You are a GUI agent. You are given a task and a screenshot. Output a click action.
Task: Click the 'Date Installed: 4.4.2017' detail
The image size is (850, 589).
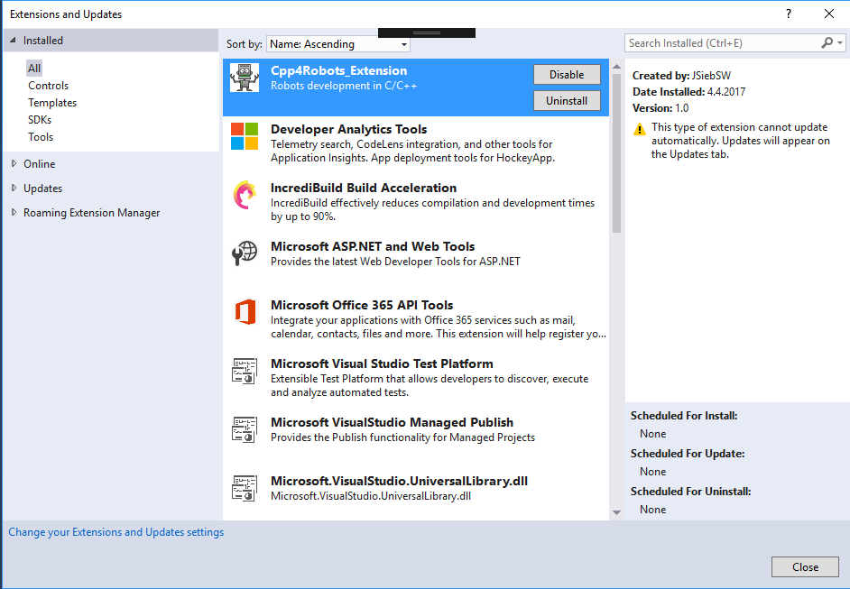tap(688, 92)
